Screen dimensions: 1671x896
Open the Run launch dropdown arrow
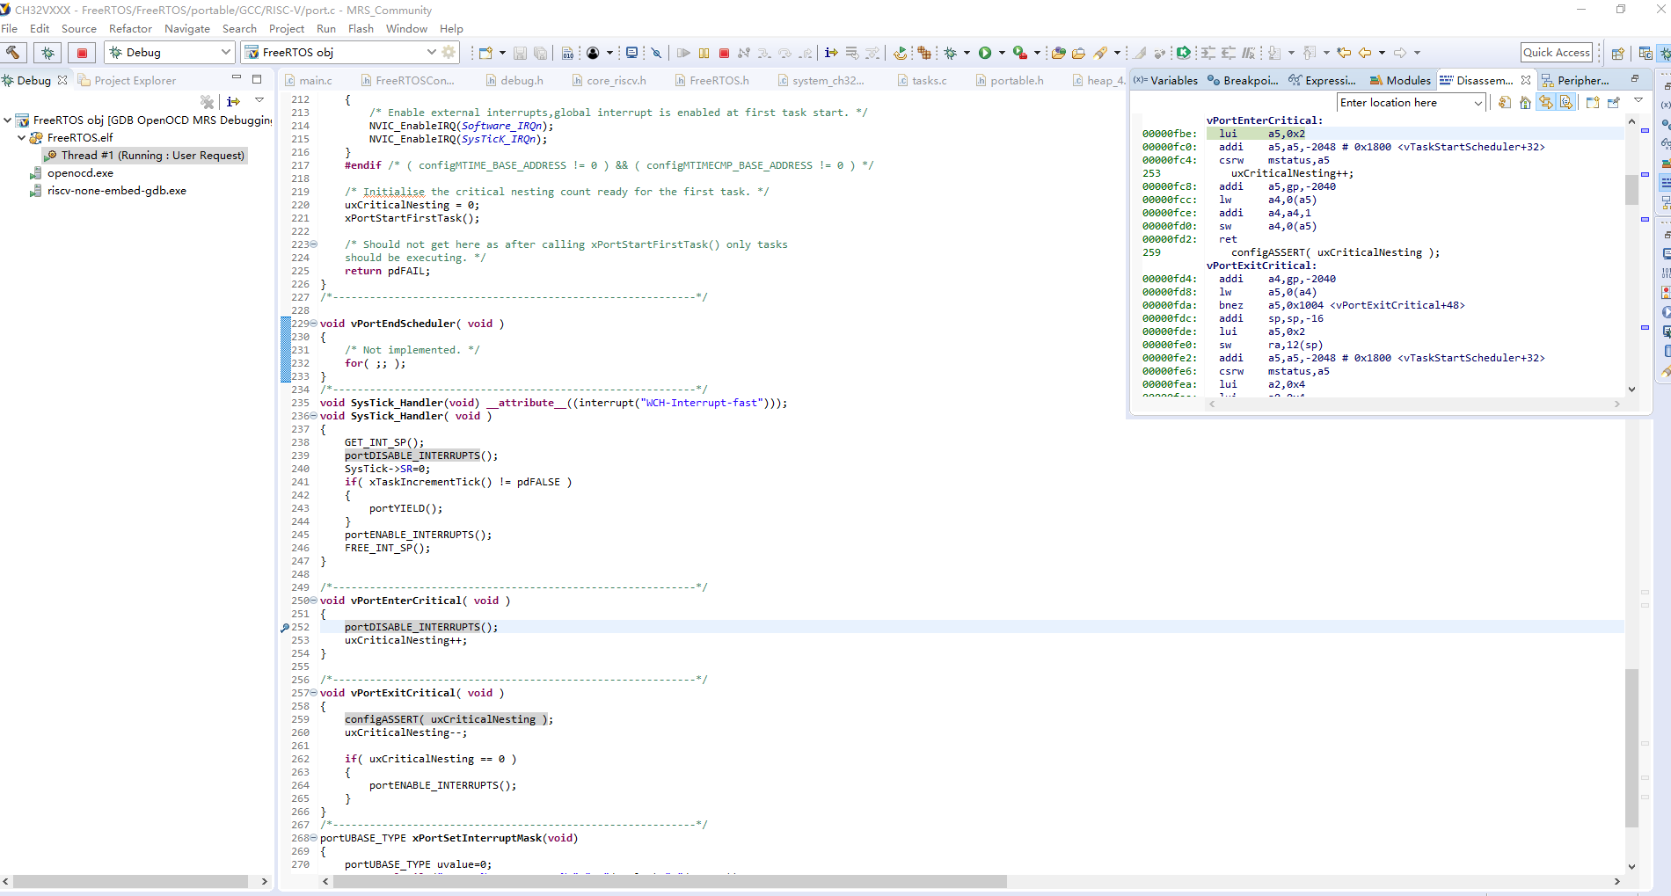pyautogui.click(x=1001, y=53)
